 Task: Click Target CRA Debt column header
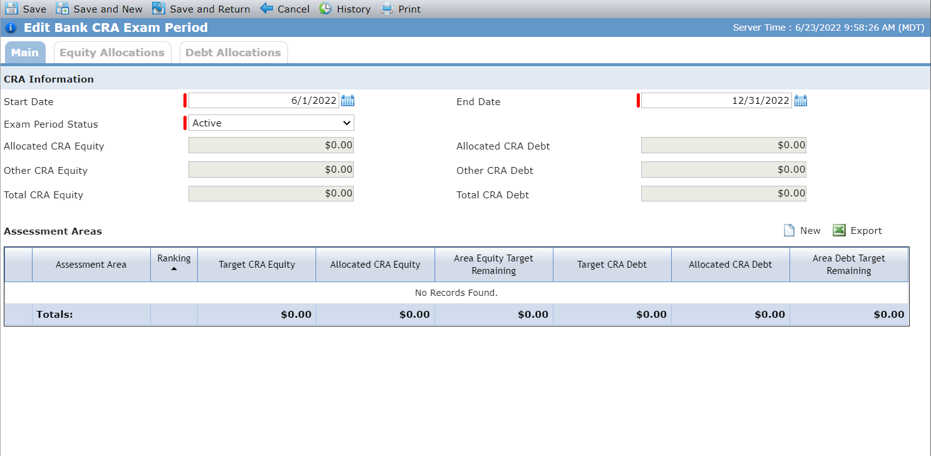612,265
